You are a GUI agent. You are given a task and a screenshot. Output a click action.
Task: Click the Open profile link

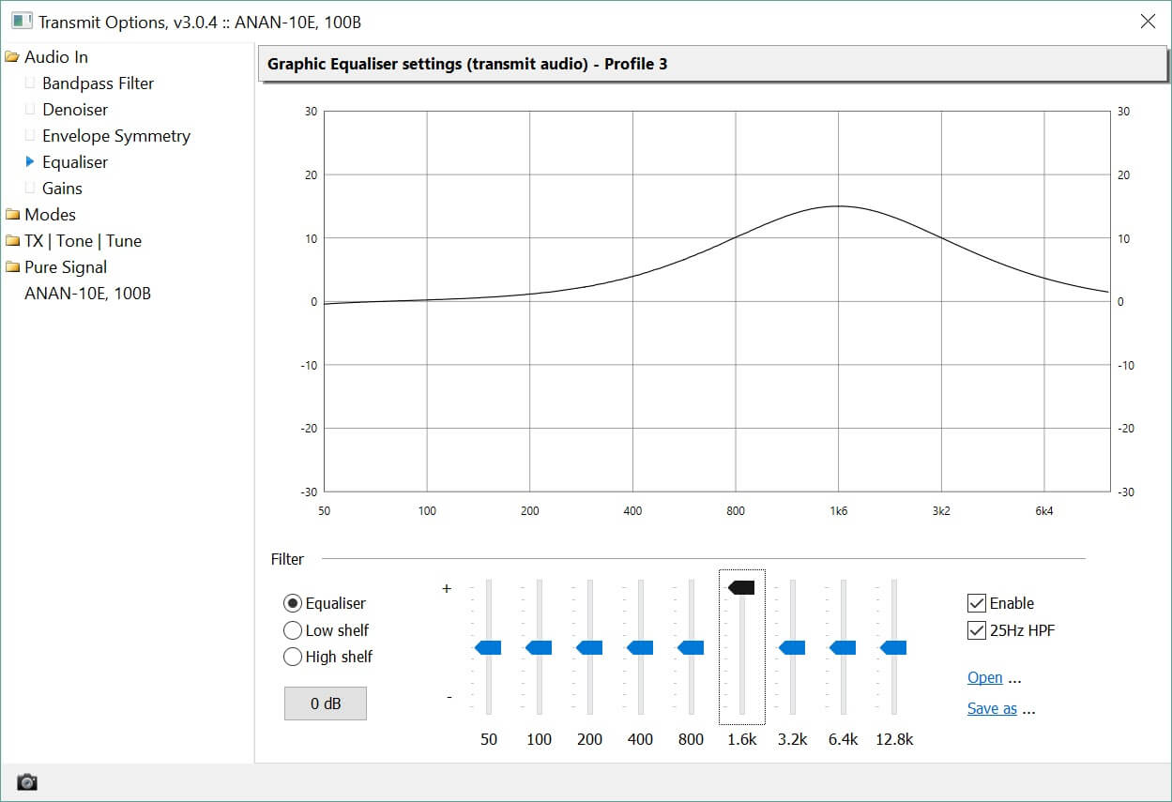[x=984, y=678]
